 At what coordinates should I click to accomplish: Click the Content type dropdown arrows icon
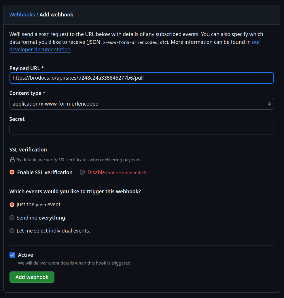[269, 104]
